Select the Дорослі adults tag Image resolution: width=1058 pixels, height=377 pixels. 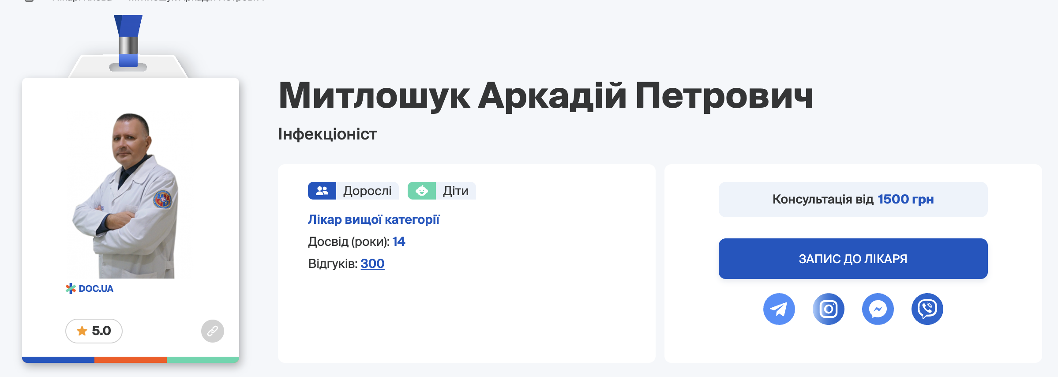pyautogui.click(x=353, y=191)
